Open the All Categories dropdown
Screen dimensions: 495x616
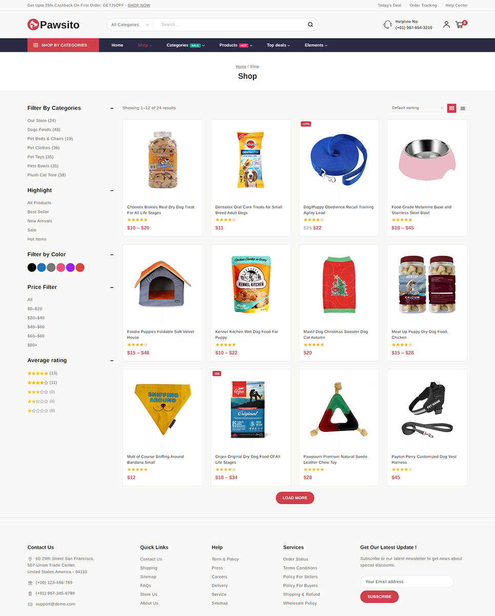point(130,25)
